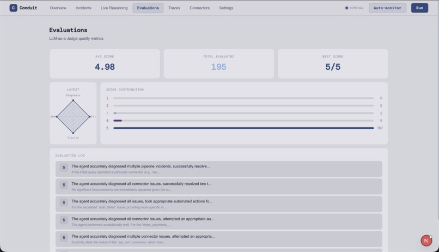Select the Evaluations tab
The image size is (439, 252).
148,8
